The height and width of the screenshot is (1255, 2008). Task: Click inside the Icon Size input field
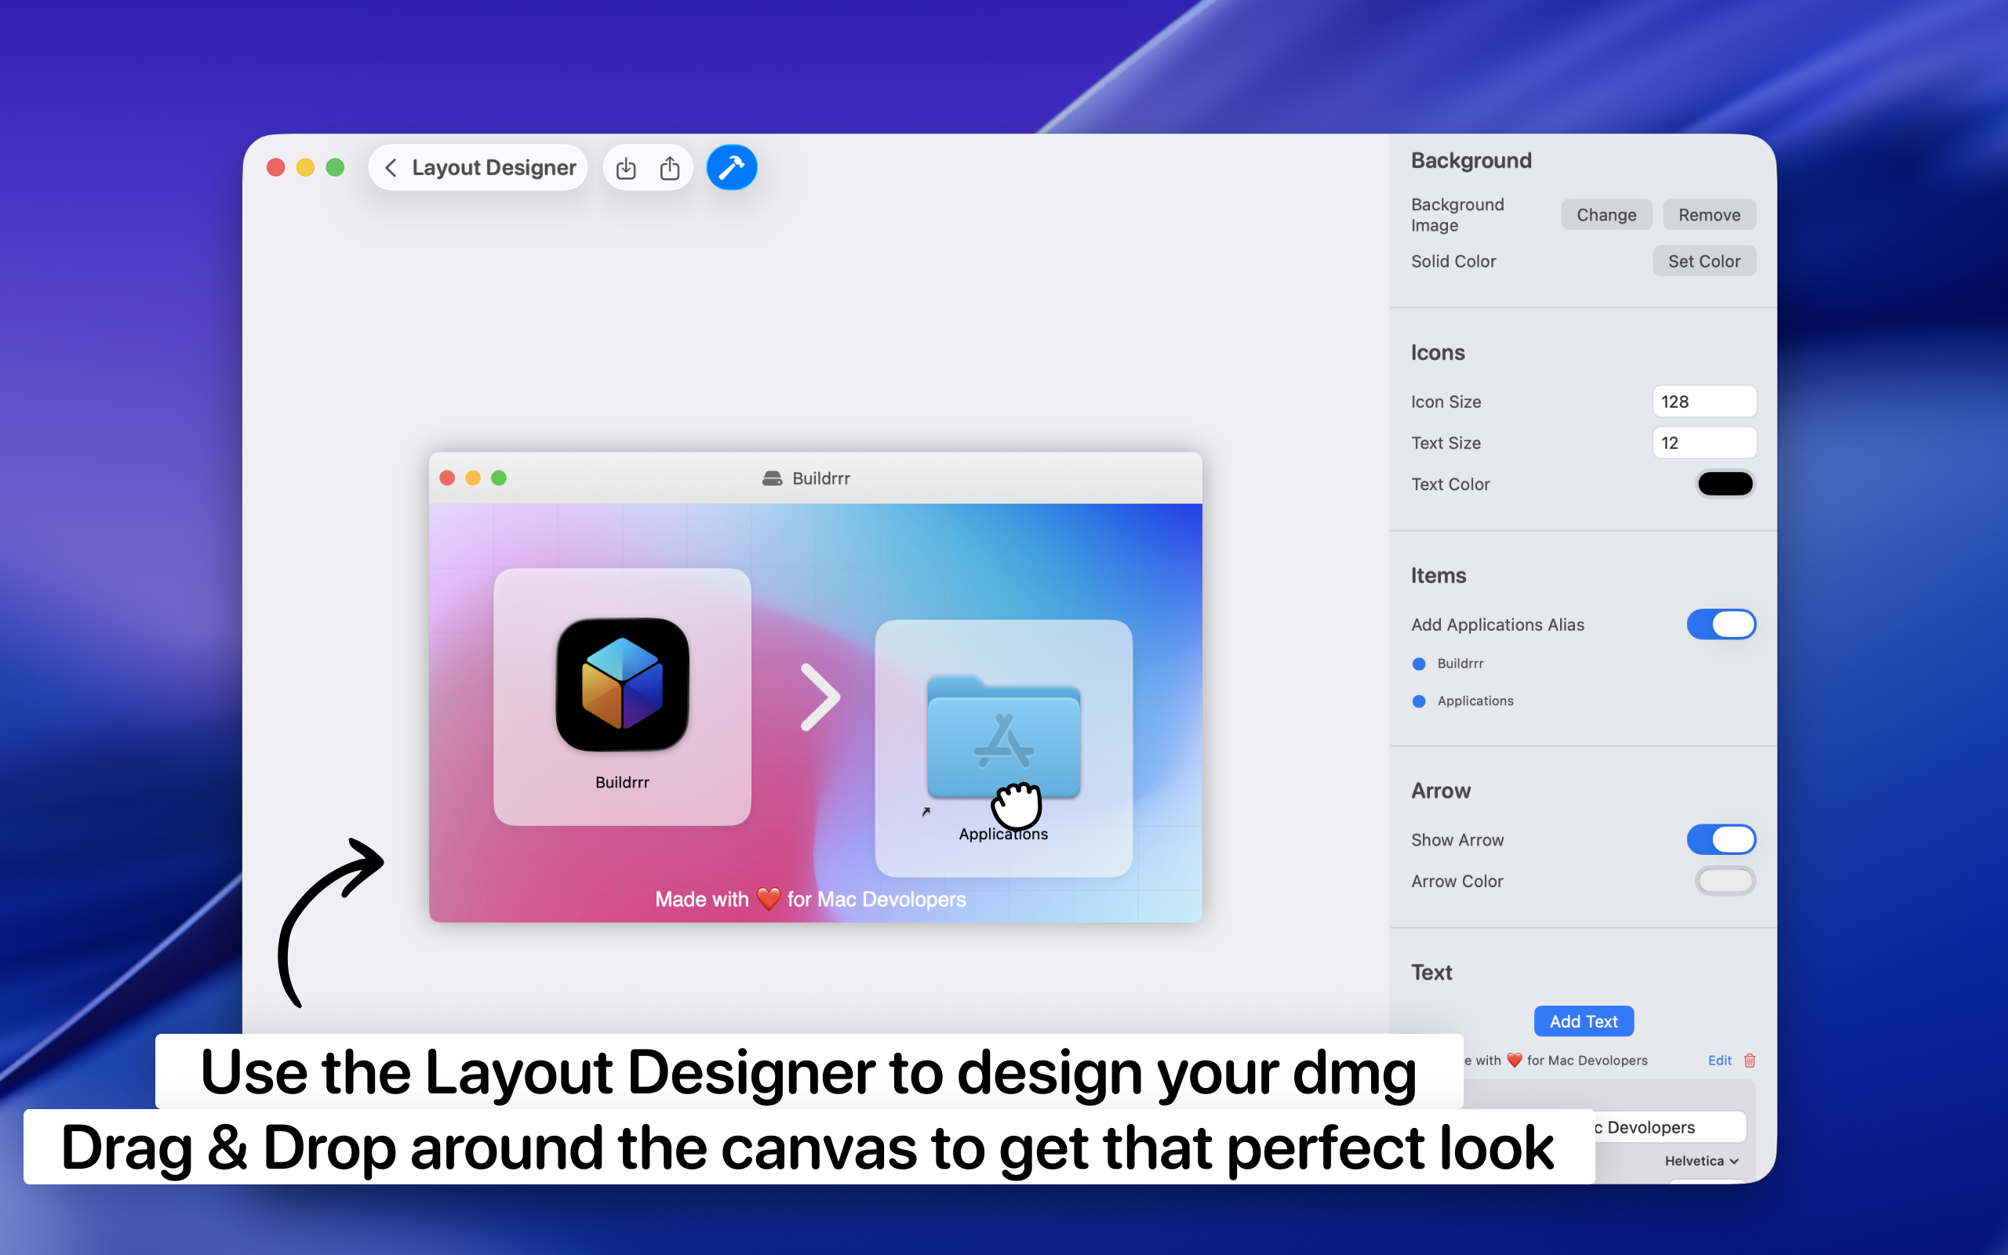[1704, 401]
